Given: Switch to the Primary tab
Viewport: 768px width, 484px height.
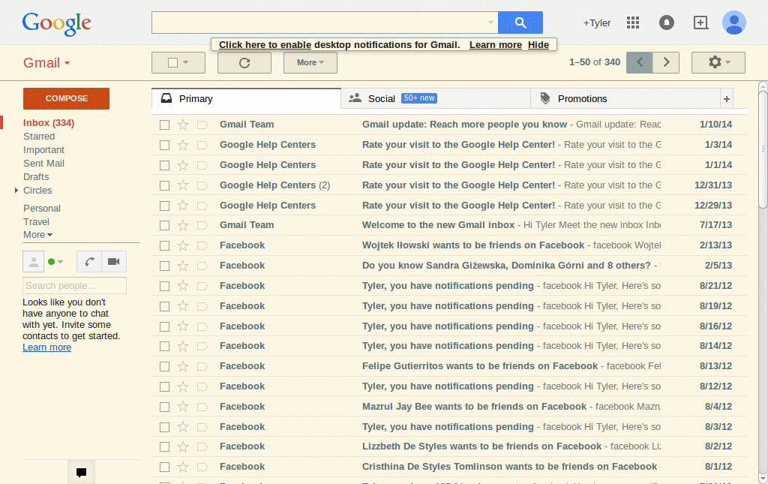Looking at the screenshot, I should (x=246, y=99).
